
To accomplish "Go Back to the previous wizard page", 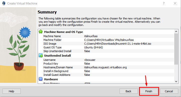I will (129, 91).
